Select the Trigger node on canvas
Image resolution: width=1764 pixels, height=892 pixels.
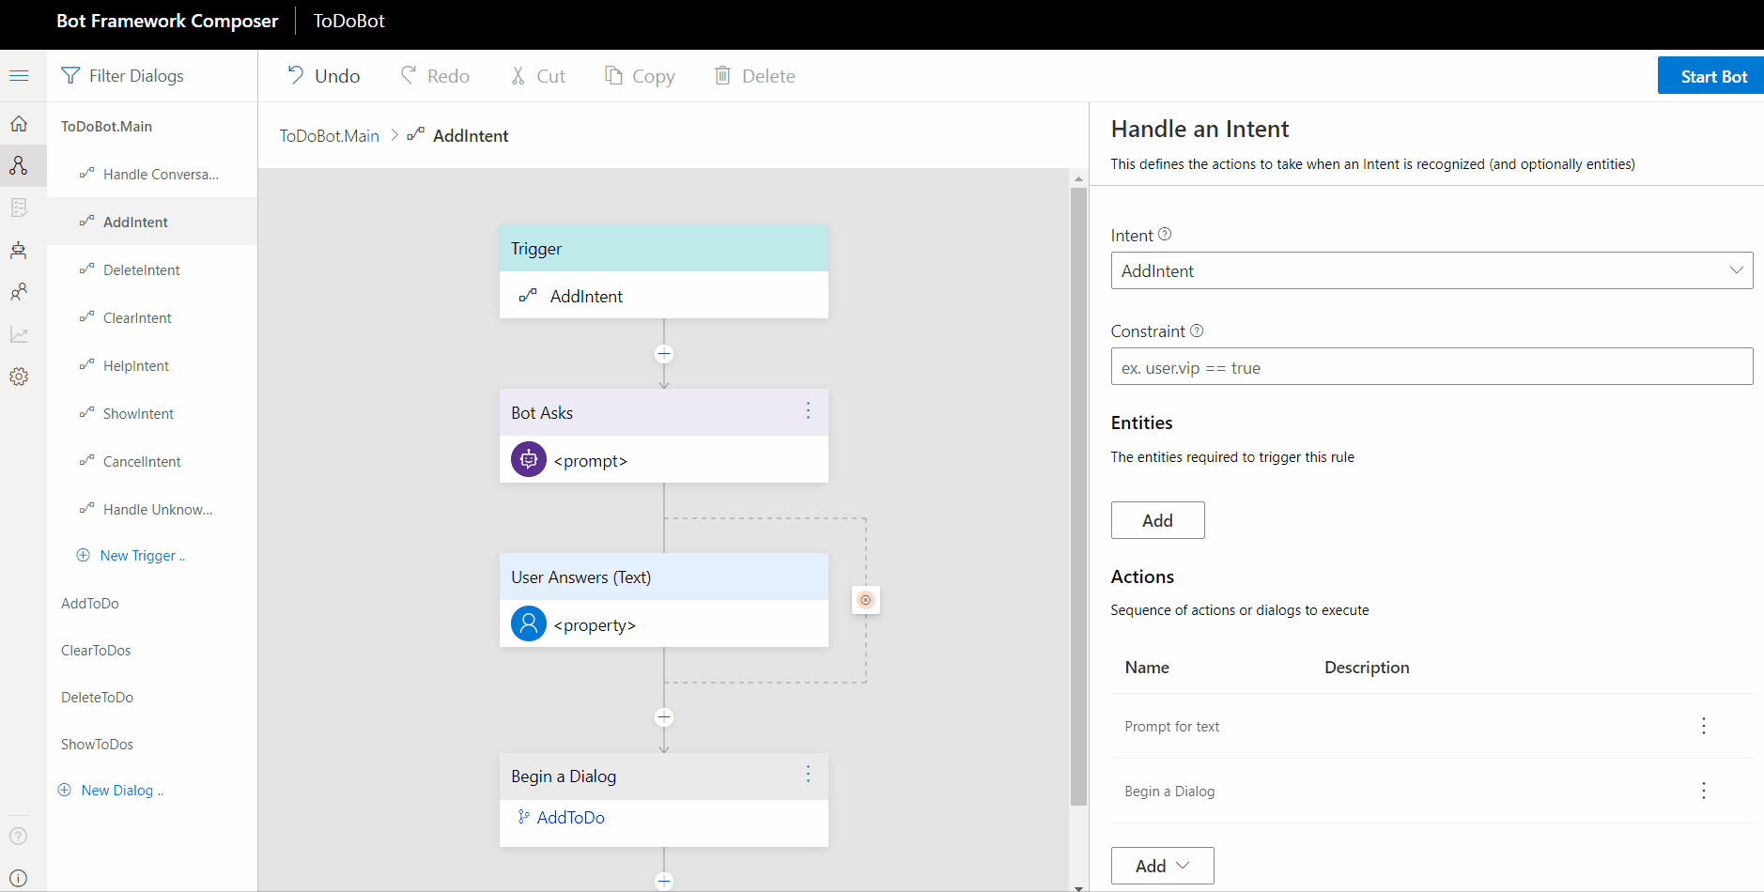click(664, 271)
